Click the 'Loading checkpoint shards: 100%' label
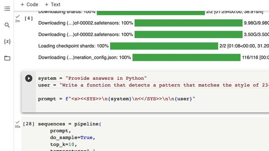This screenshot has height=151, width=269. click(x=74, y=46)
